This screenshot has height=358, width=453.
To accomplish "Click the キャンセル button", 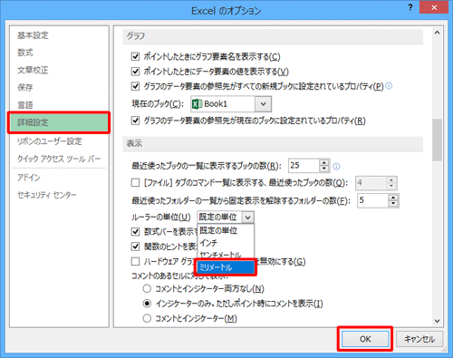I will point(419,339).
